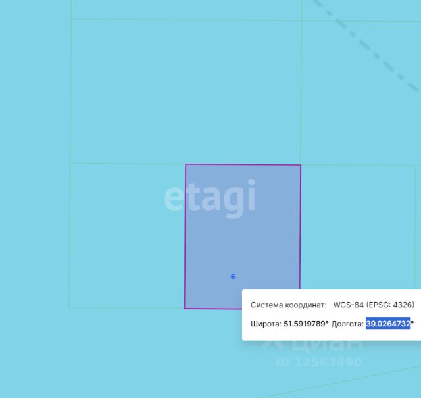This screenshot has width=421, height=398.
Task: Click the Циан watermark text
Action: click(326, 345)
